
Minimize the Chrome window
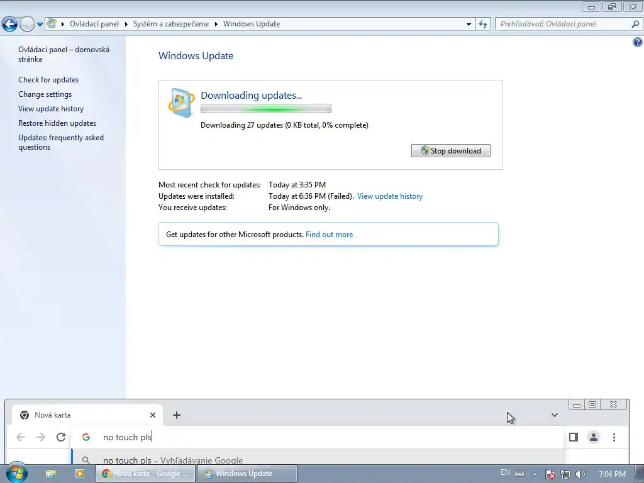[x=577, y=404]
